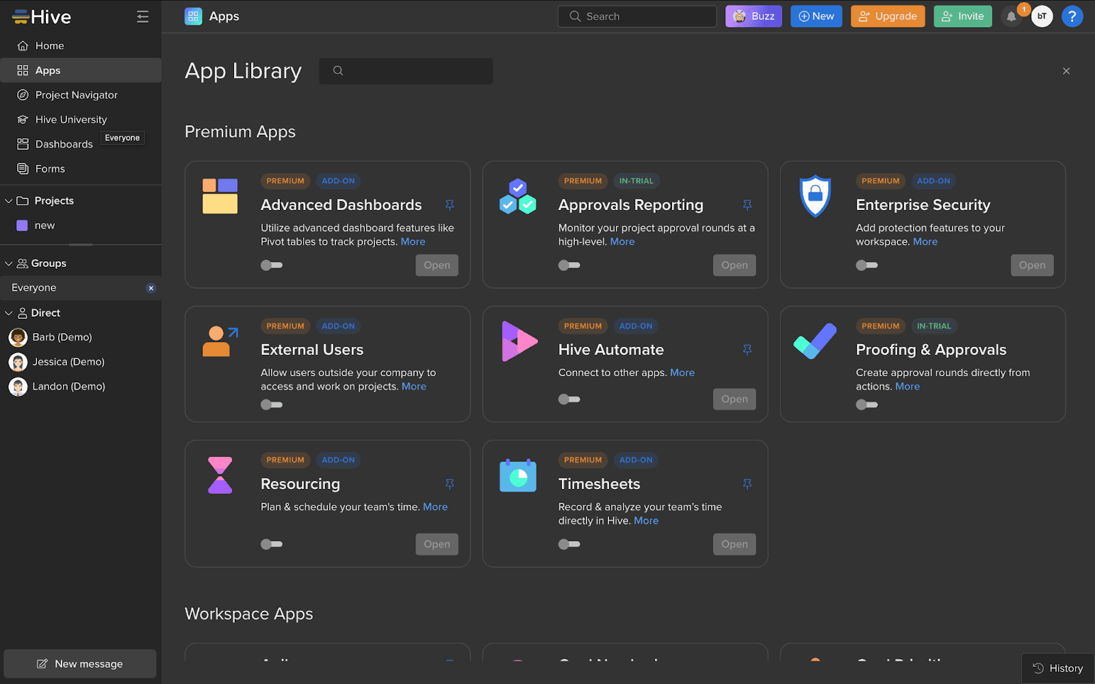The width and height of the screenshot is (1095, 684).
Task: Collapse the Projects section
Action: [x=9, y=201]
